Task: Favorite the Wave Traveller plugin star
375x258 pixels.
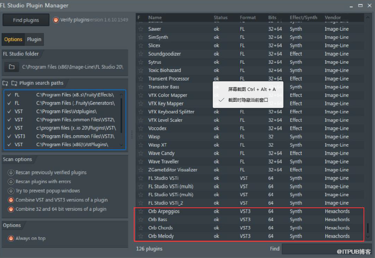Action: [141, 161]
